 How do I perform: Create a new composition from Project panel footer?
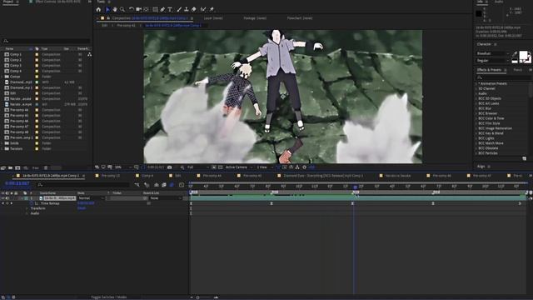17,167
